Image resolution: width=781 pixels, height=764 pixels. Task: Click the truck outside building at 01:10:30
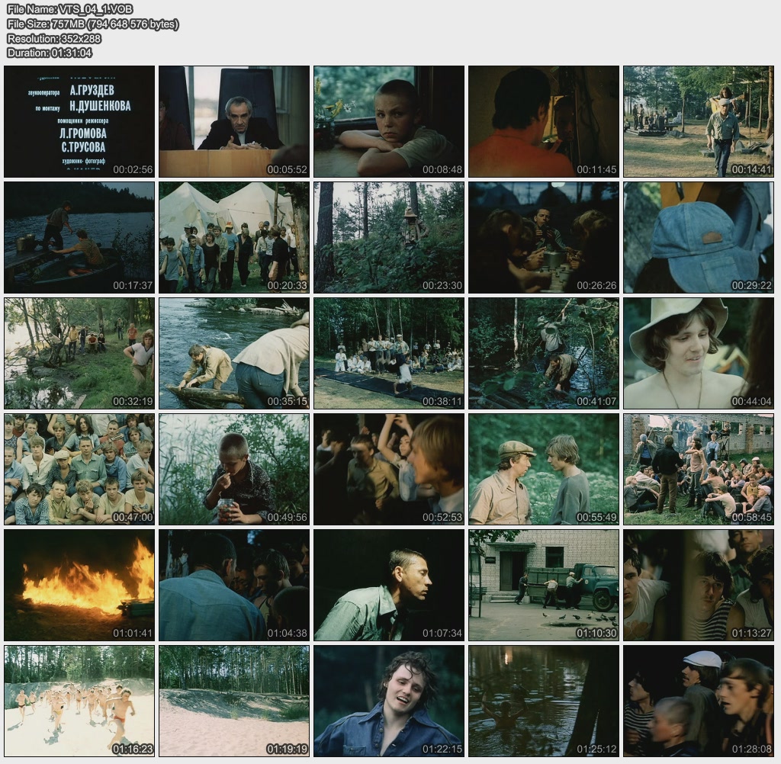(544, 586)
